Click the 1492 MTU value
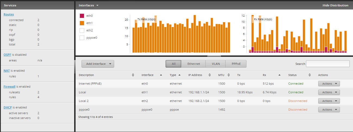353x132 pixels. (x=222, y=110)
